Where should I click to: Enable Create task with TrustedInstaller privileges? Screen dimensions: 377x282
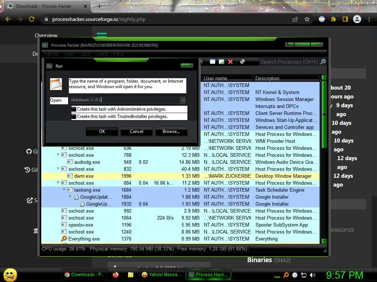tap(74, 116)
